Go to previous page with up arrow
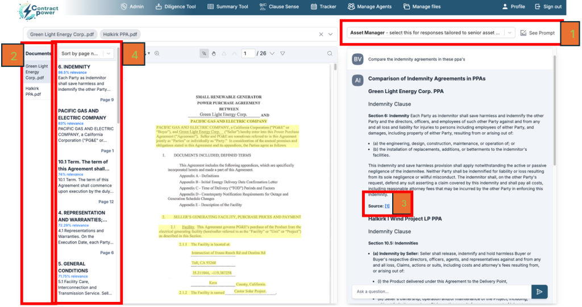Screen dimensions: 582x307 point(233,53)
